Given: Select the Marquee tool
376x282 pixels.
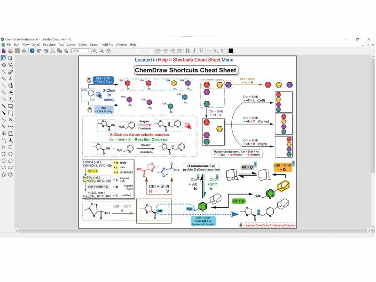Looking at the screenshot, I should (x=10, y=58).
